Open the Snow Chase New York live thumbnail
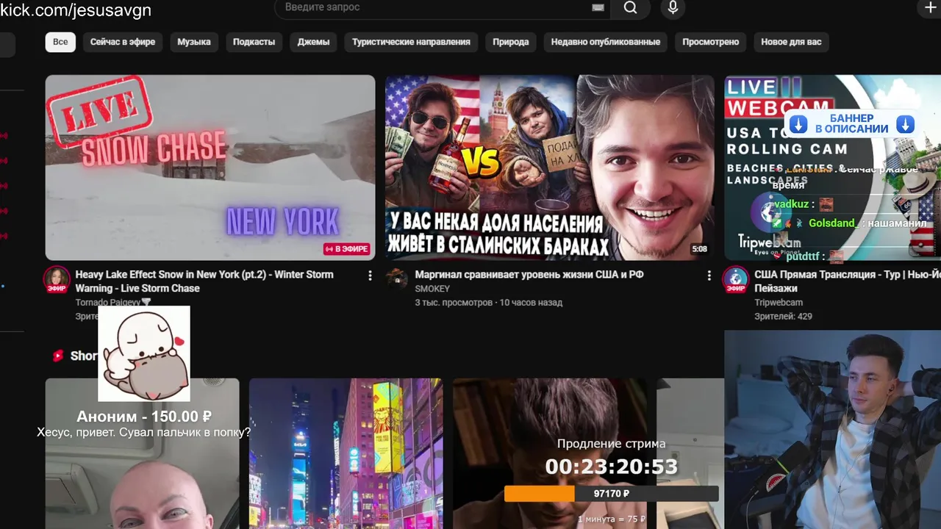Image resolution: width=941 pixels, height=529 pixels. pyautogui.click(x=210, y=168)
